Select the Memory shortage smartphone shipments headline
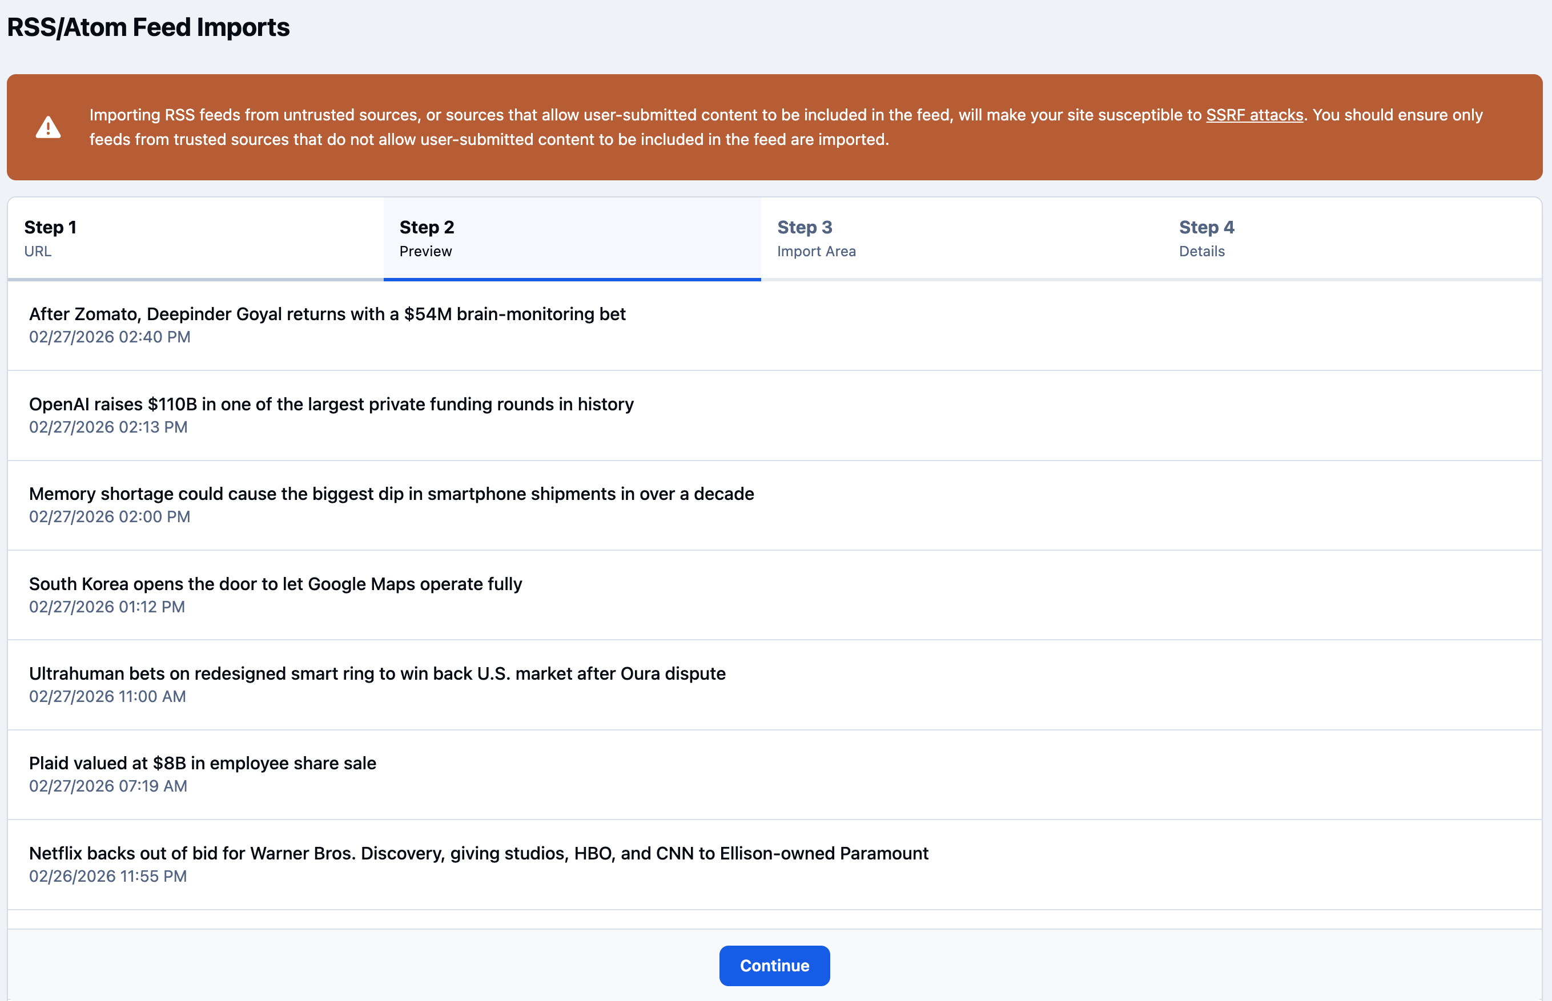 coord(391,494)
